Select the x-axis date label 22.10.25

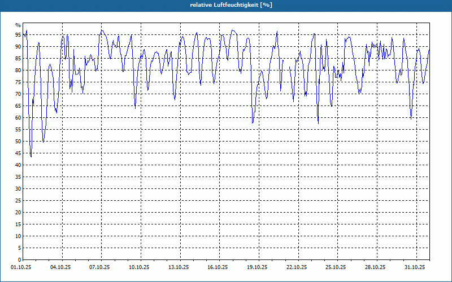point(297,267)
